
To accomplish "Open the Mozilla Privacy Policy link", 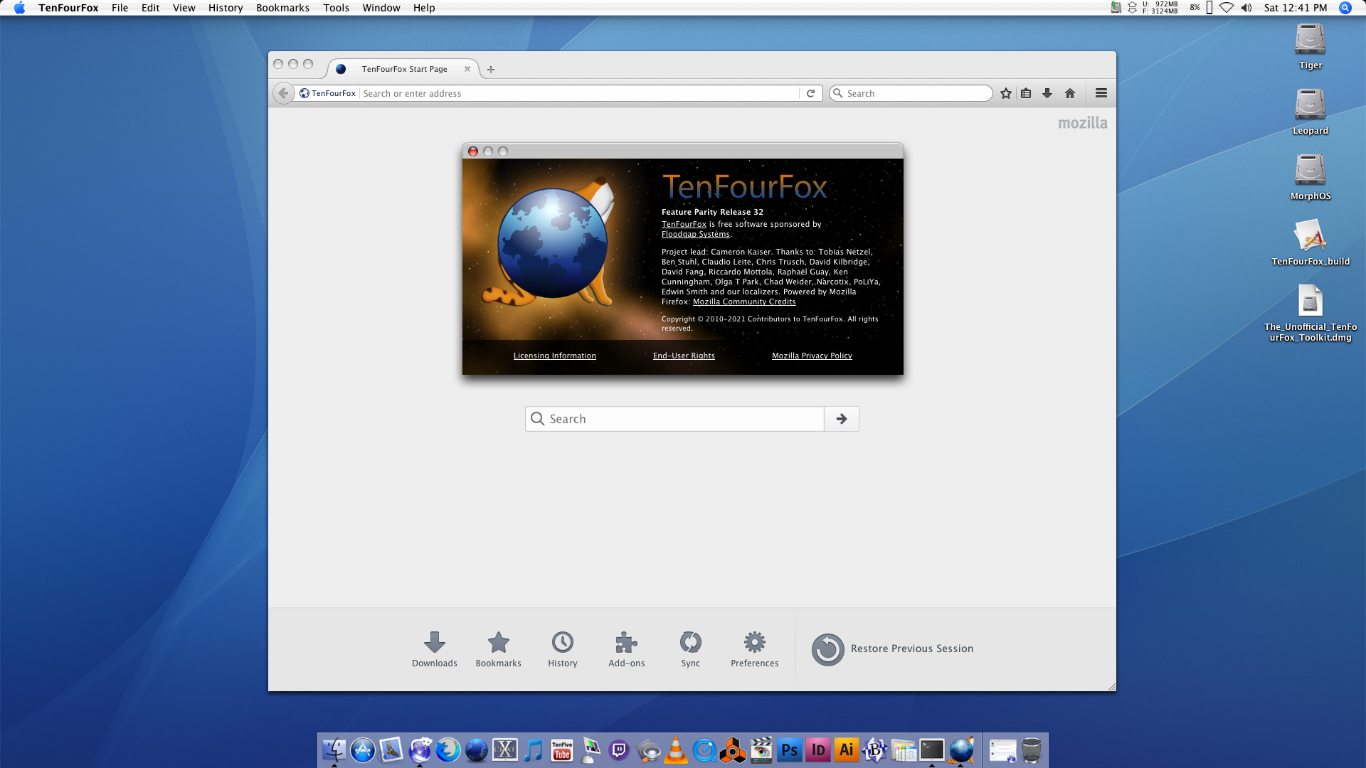I will [812, 356].
